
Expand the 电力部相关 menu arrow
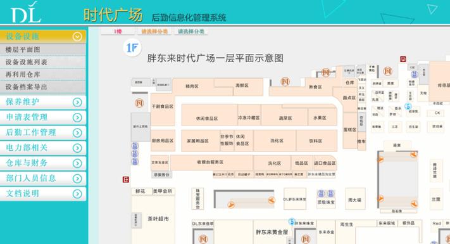coord(77,148)
